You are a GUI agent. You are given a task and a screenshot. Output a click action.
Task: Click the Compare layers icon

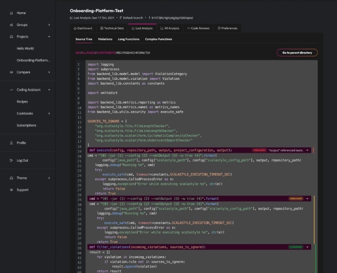pos(12,73)
